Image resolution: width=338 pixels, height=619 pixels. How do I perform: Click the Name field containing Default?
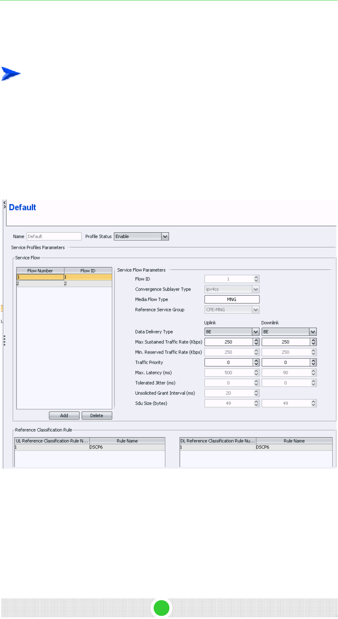pyautogui.click(x=54, y=236)
